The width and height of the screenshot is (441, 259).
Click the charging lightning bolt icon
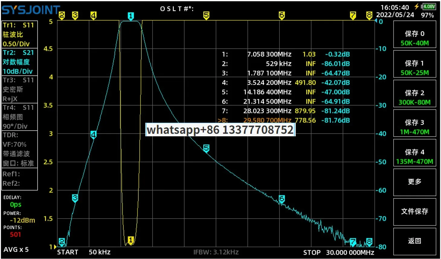point(417,6)
